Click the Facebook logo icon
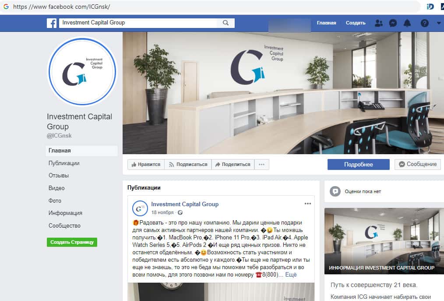Viewport: 444px width, 301px height. pos(52,23)
